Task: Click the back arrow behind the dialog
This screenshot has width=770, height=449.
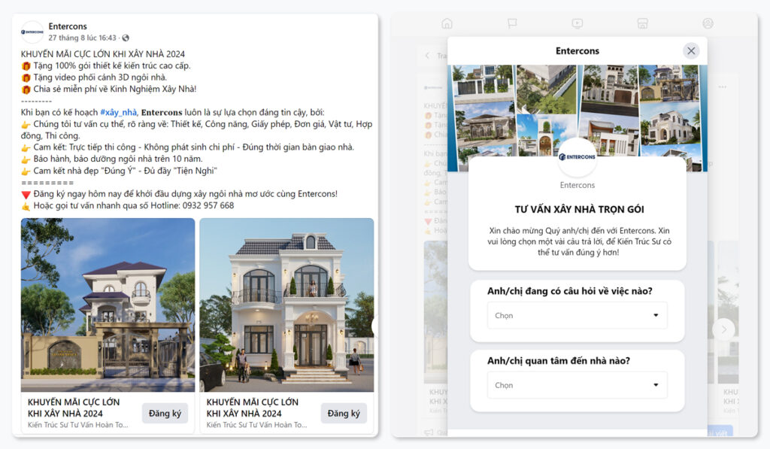Action: tap(428, 56)
